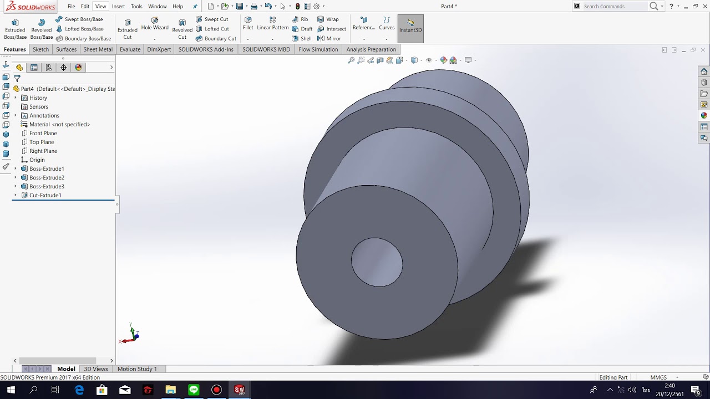Image resolution: width=710 pixels, height=399 pixels.
Task: Click the Zoom to Area icon
Action: click(361, 60)
